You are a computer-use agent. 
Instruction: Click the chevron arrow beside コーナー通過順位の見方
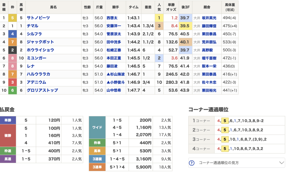tap(282, 163)
